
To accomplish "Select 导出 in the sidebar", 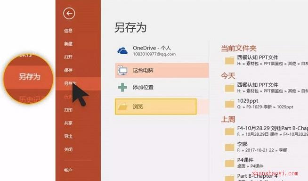I will click(68, 136).
